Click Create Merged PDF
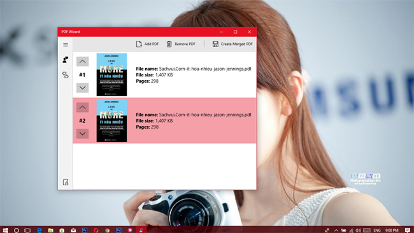Screen dimensions: 414x233 (x=232, y=44)
